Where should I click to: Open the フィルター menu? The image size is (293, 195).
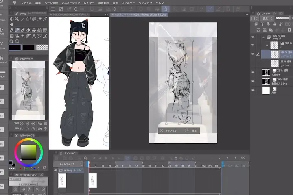point(128,2)
